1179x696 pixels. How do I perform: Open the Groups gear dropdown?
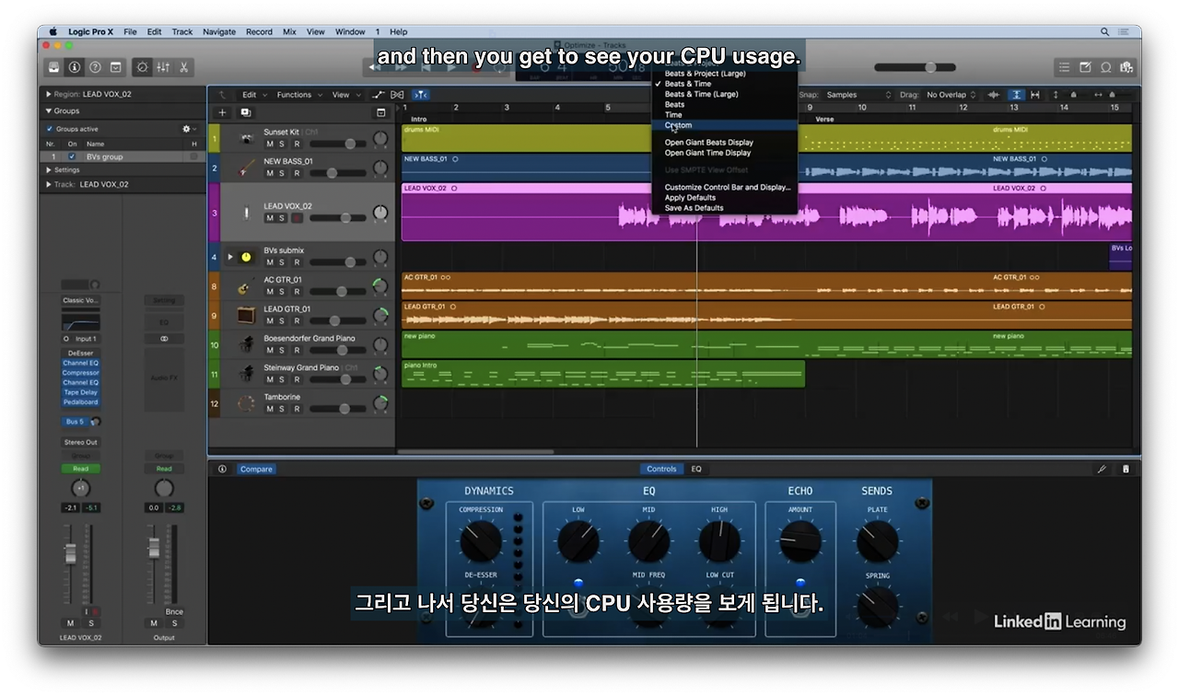189,129
